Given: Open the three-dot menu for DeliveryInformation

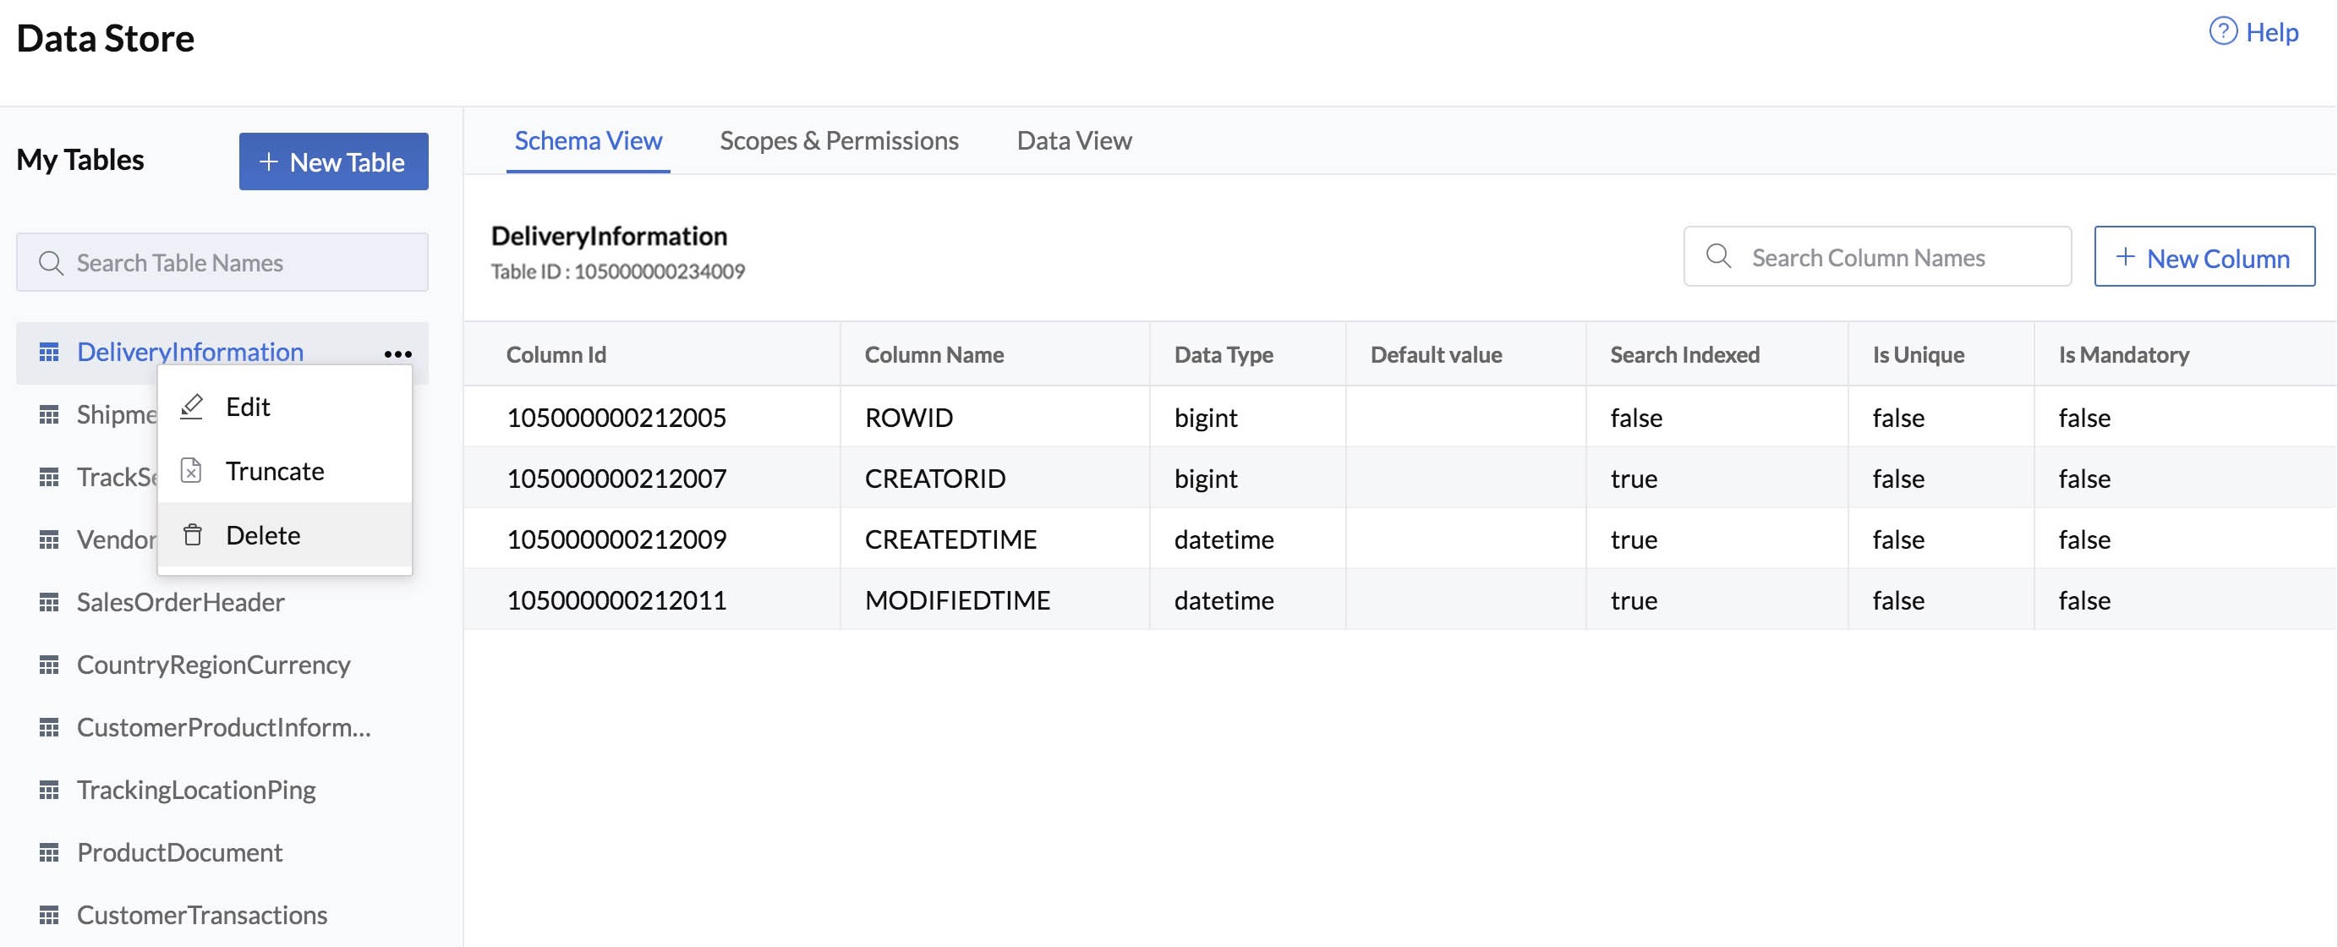Looking at the screenshot, I should tap(398, 353).
